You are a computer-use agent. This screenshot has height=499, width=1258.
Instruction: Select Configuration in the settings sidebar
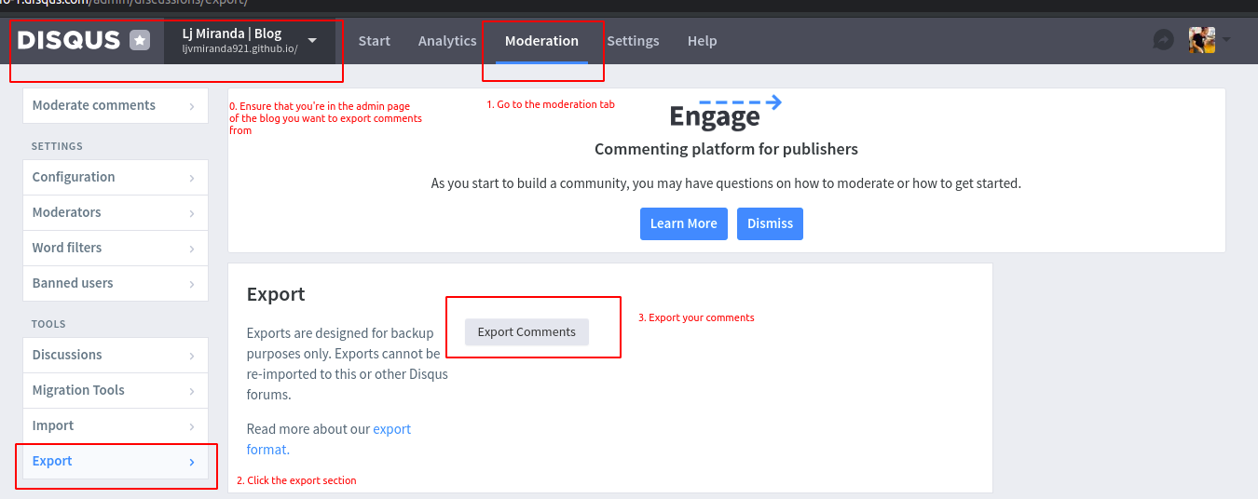[x=116, y=177]
